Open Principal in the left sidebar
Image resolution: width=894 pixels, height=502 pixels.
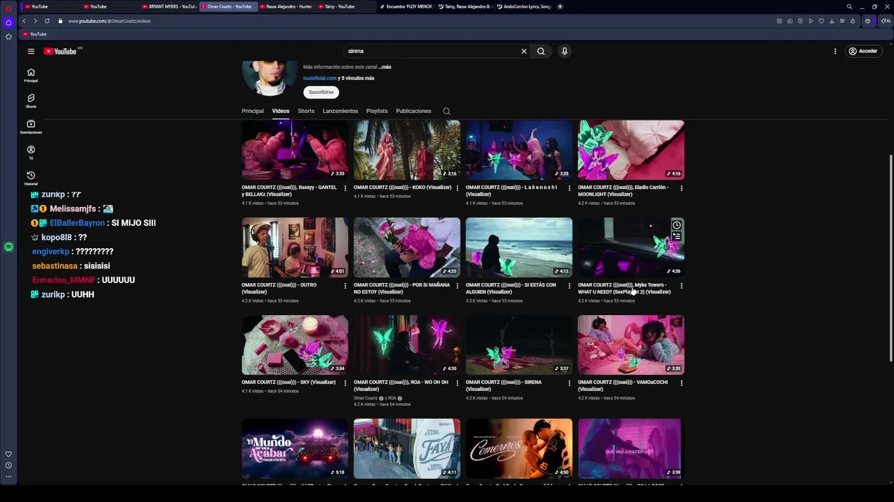pos(31,75)
